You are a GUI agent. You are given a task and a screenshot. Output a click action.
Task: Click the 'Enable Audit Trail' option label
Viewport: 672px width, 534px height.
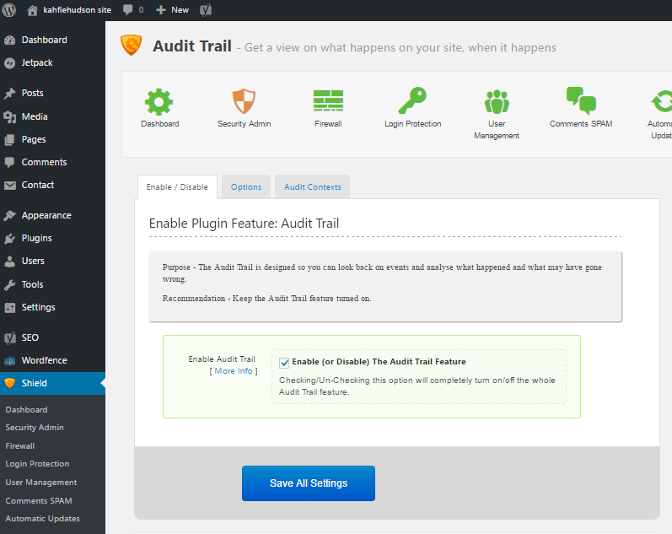pyautogui.click(x=222, y=359)
